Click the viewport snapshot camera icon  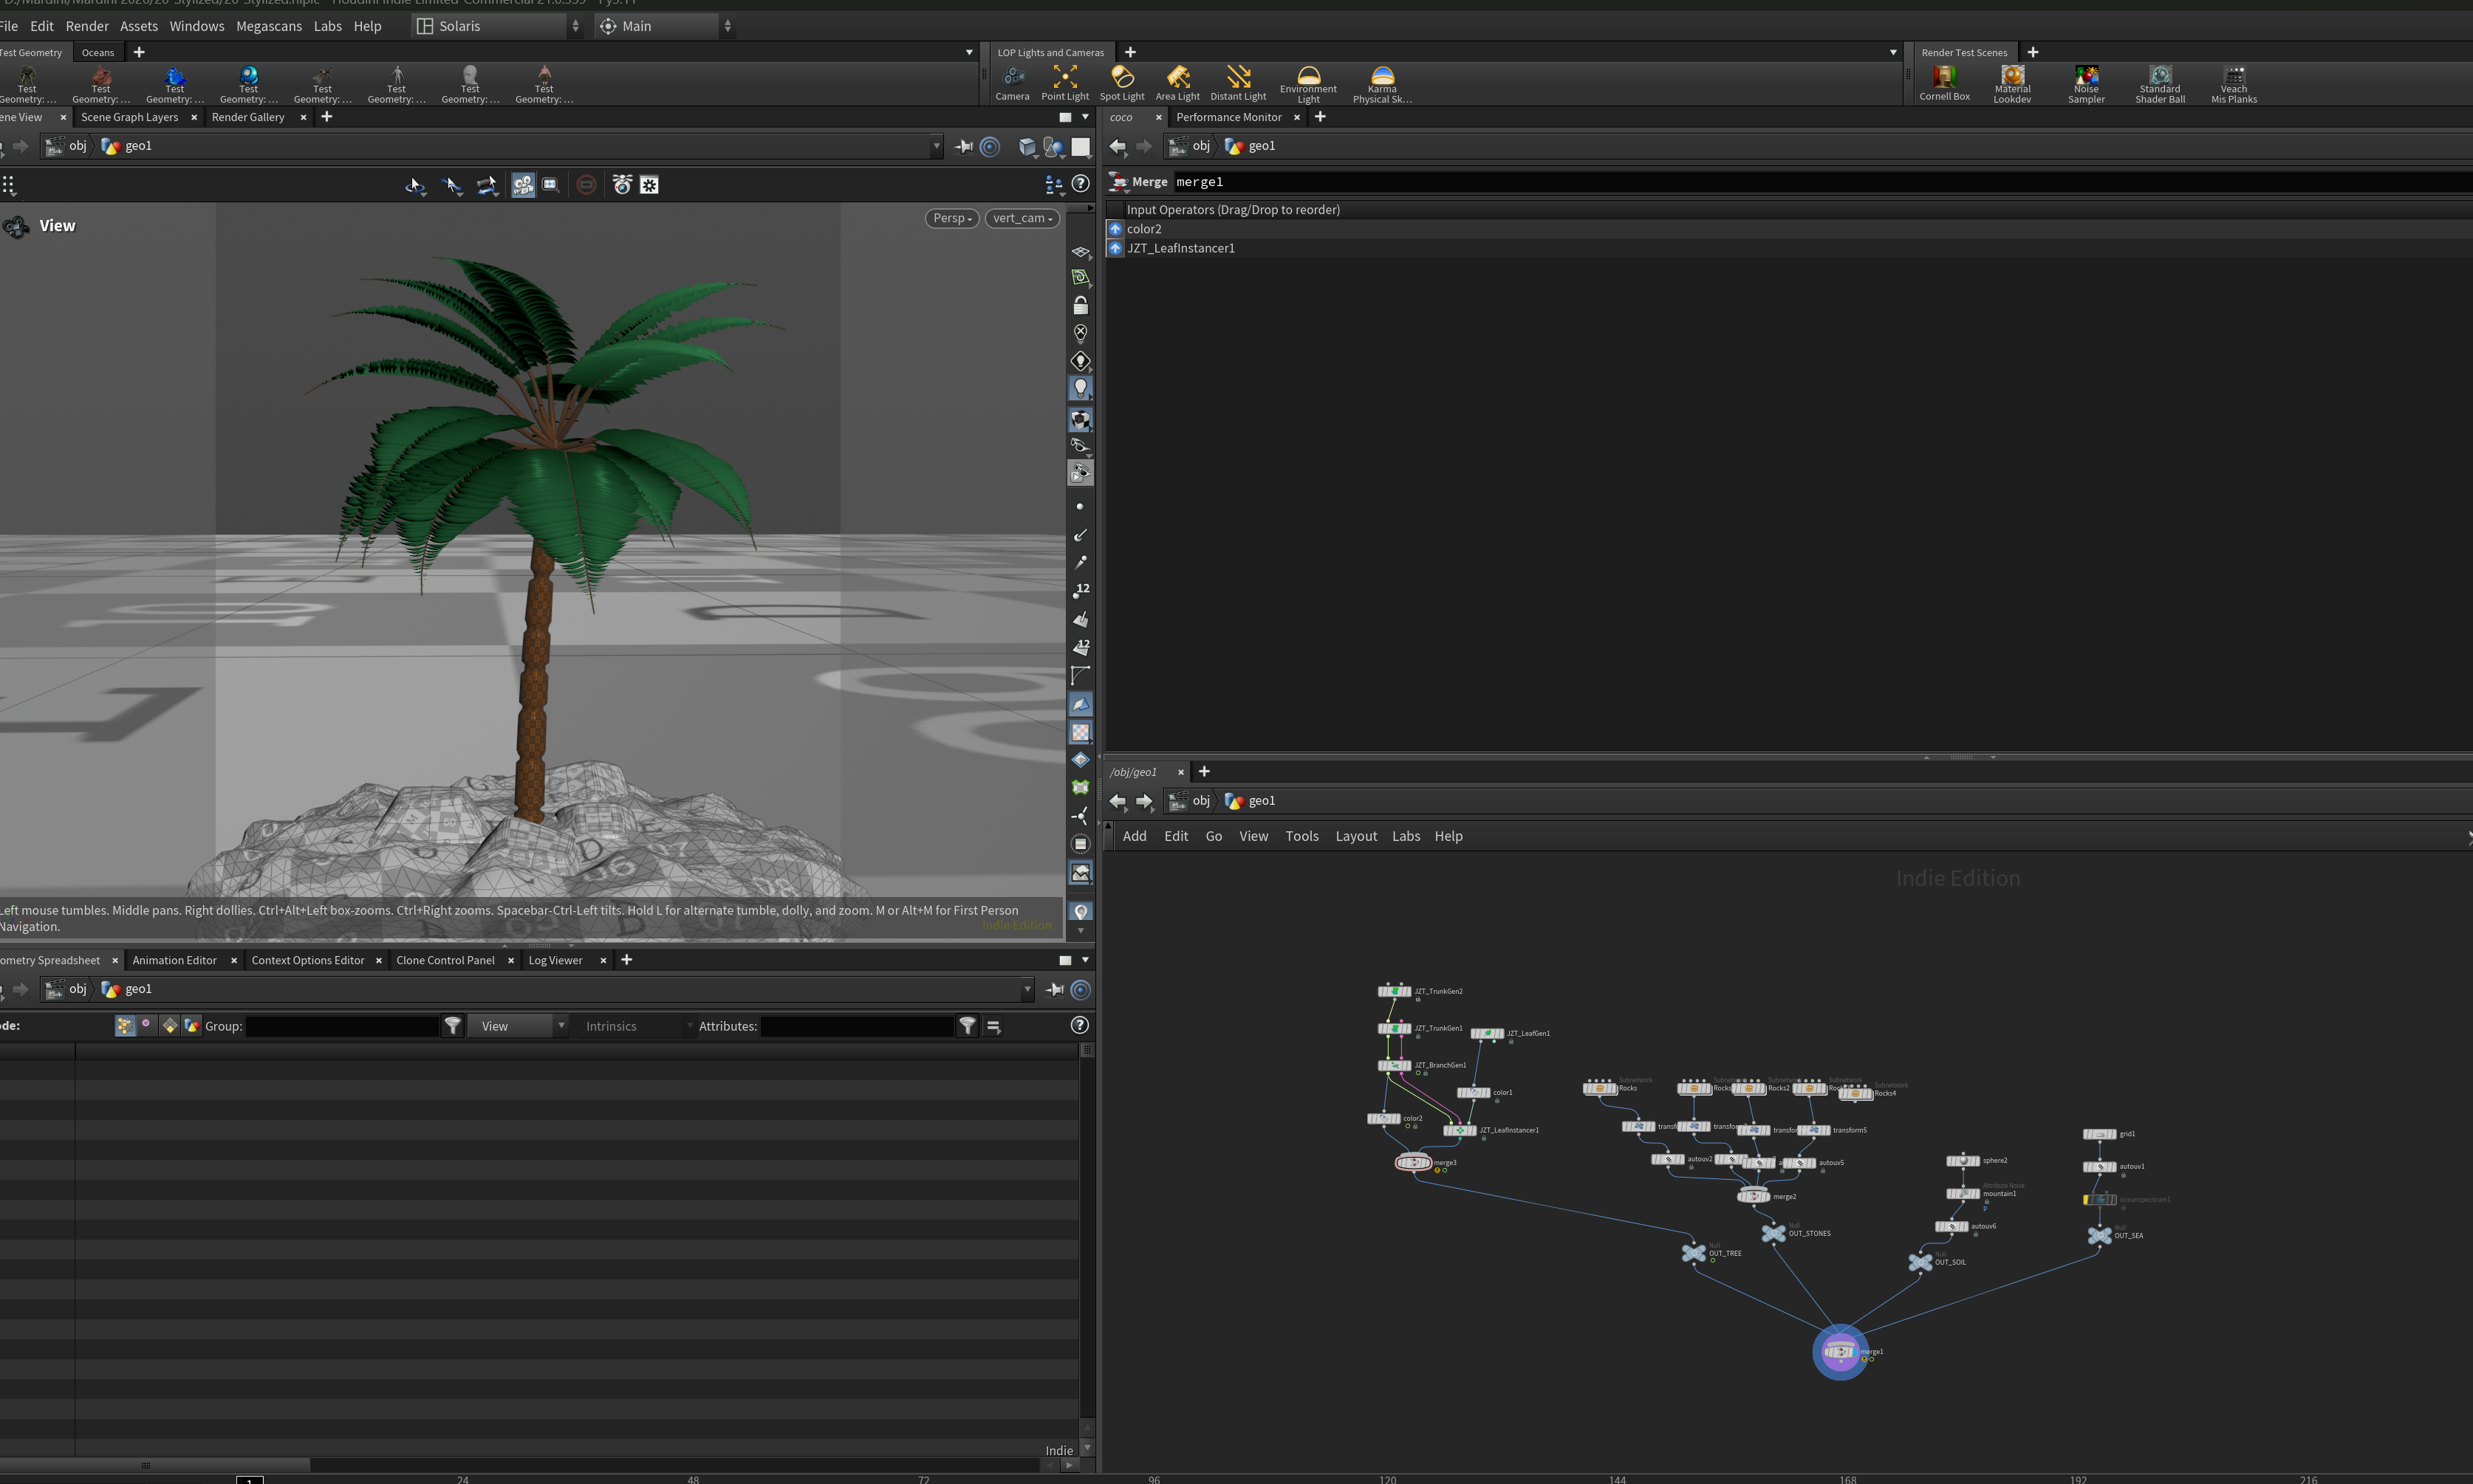621,184
